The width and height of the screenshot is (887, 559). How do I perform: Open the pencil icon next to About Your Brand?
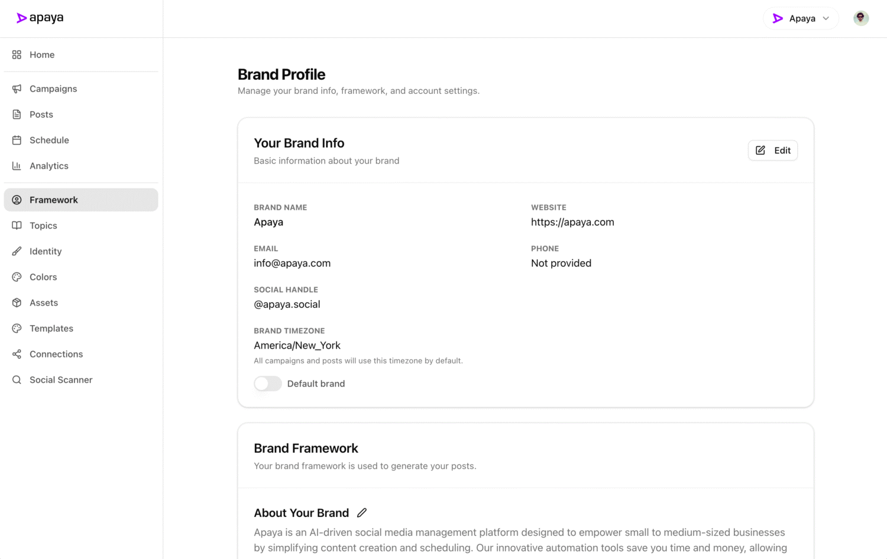pos(361,512)
